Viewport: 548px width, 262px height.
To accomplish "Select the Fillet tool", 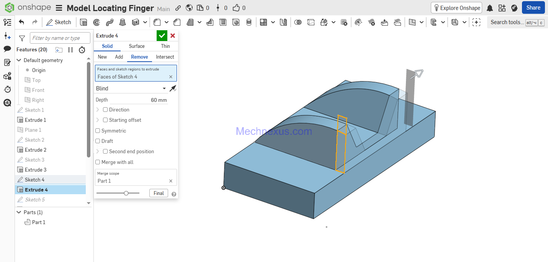I will [x=157, y=22].
